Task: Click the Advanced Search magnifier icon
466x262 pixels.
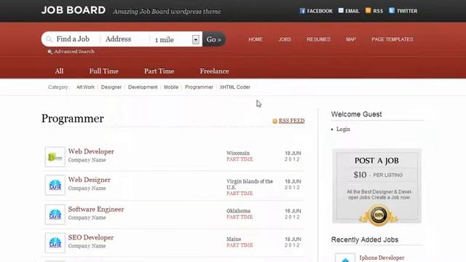Action: [50, 52]
